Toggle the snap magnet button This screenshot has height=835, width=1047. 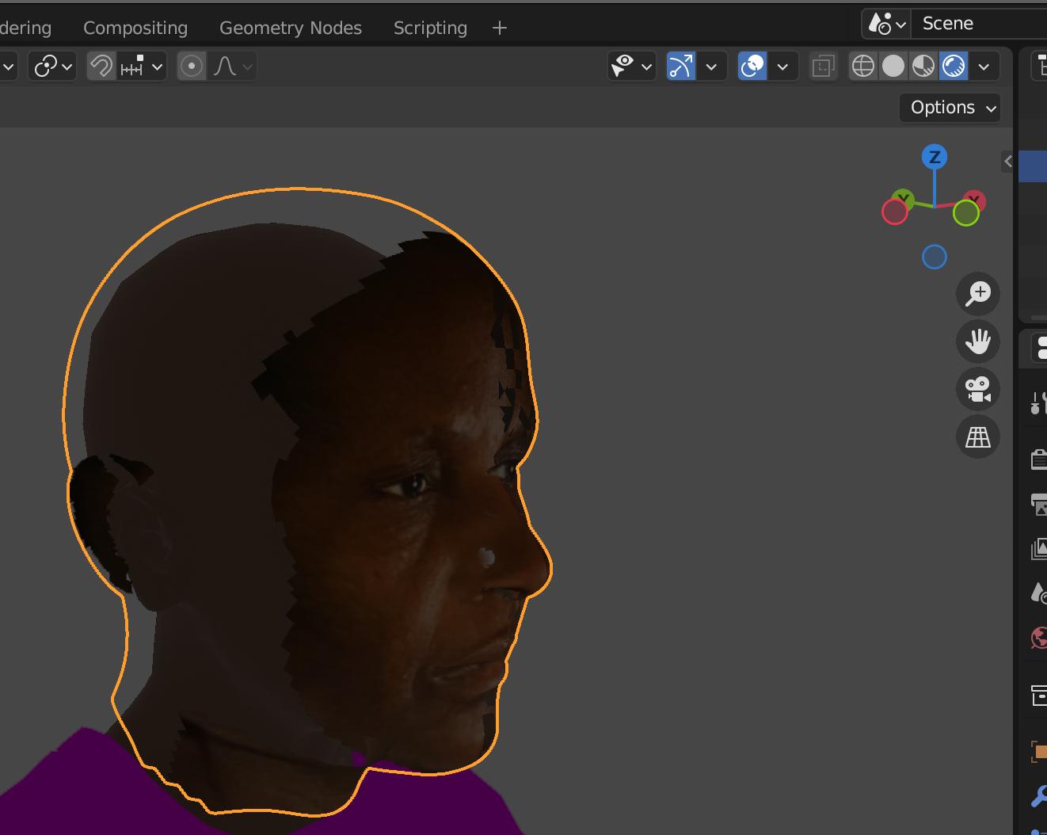click(x=101, y=67)
